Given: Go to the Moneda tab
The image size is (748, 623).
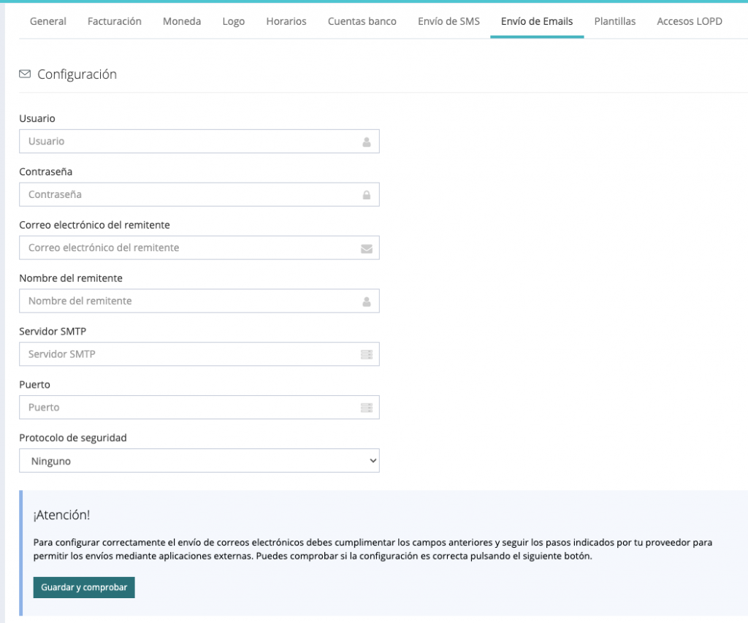Looking at the screenshot, I should click(x=182, y=21).
